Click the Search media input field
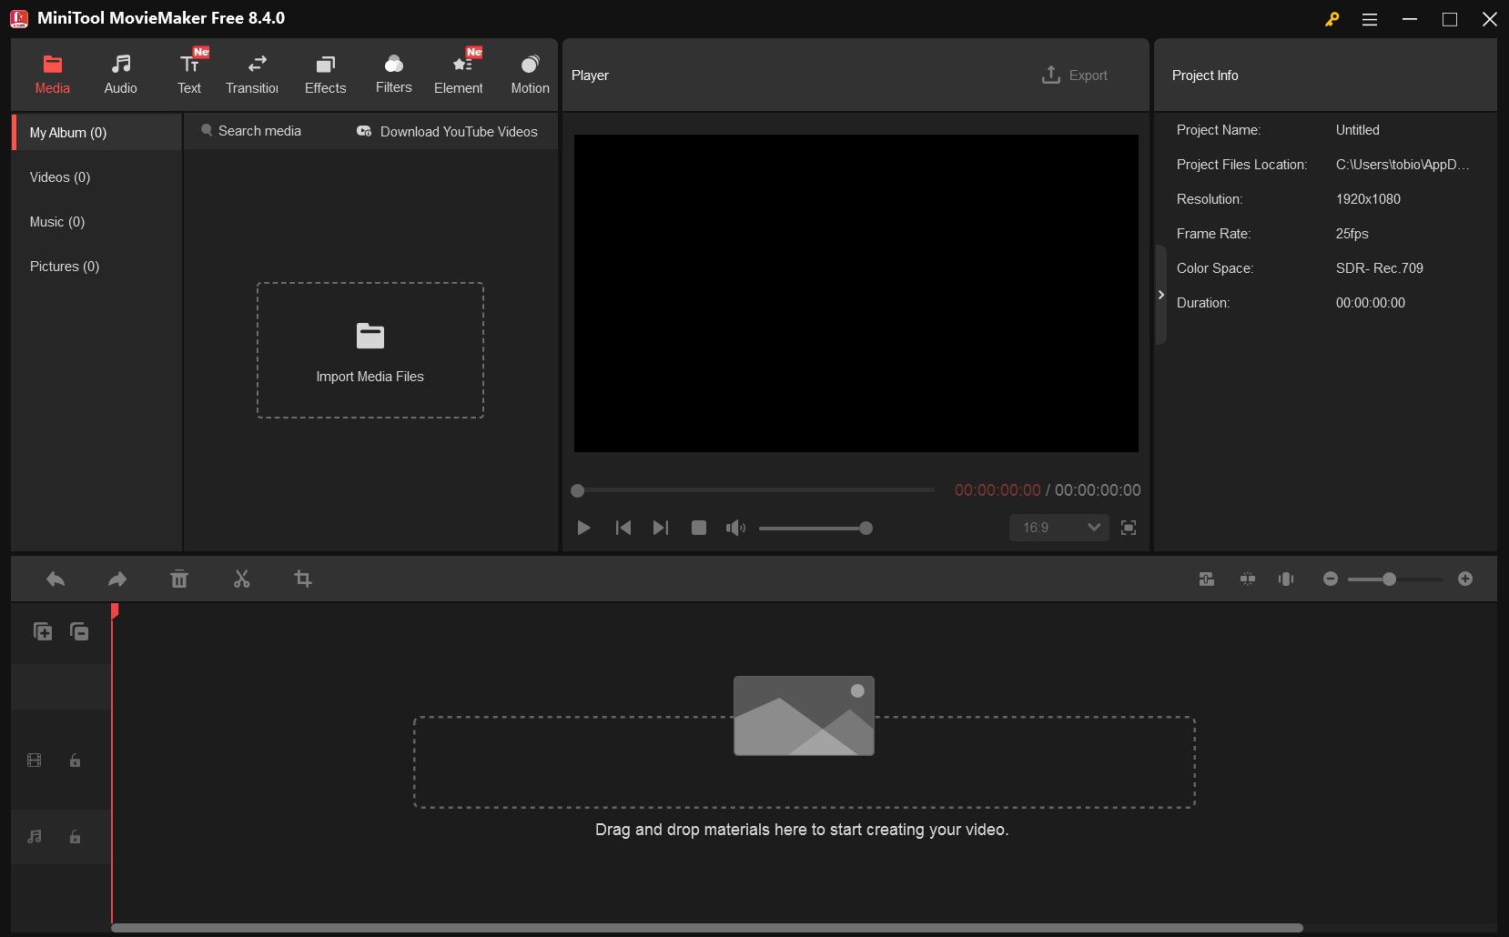The image size is (1509, 937). 258,131
